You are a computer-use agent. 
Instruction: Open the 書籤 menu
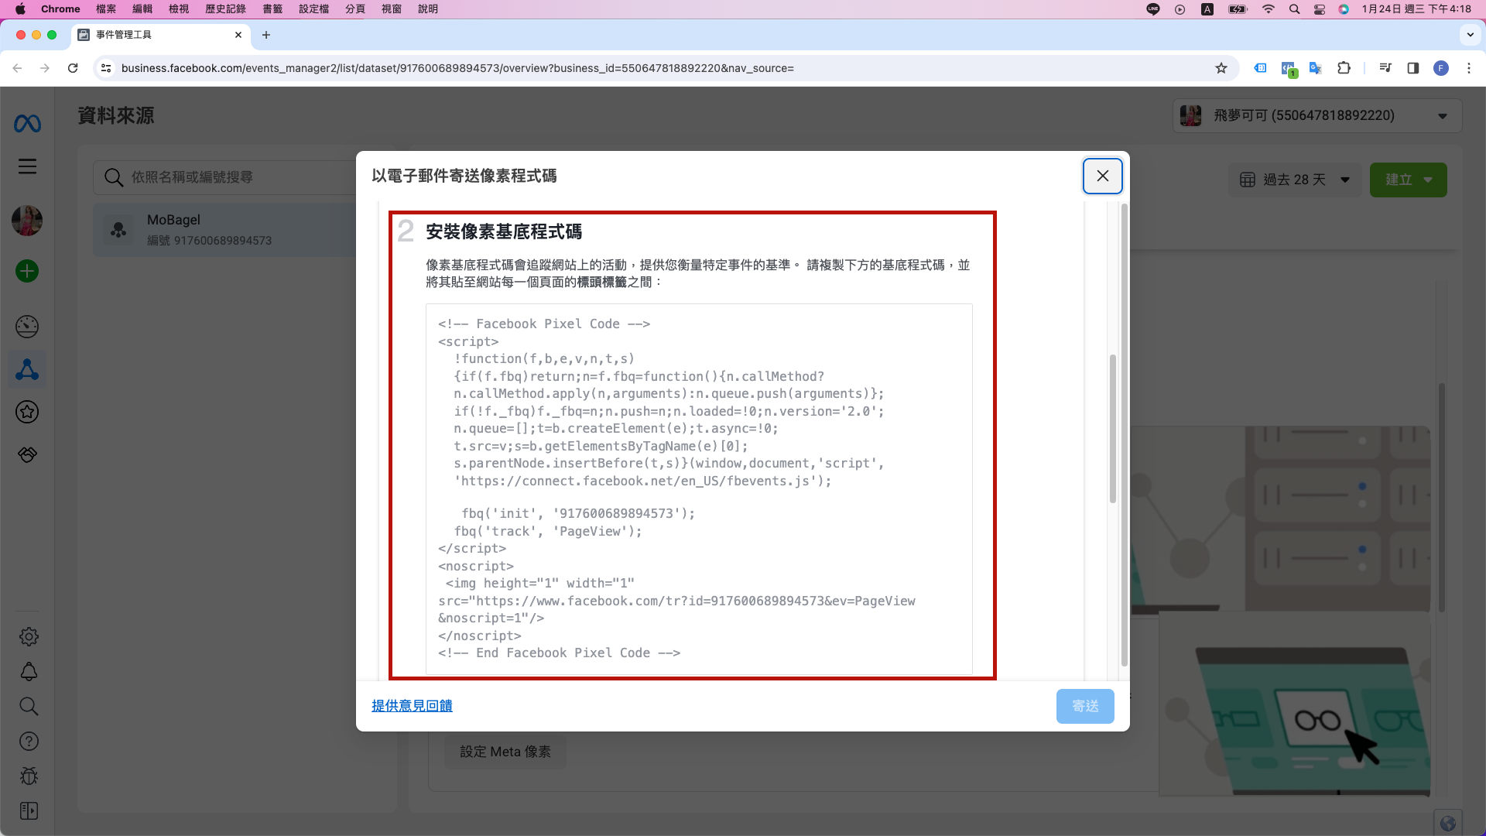[272, 9]
